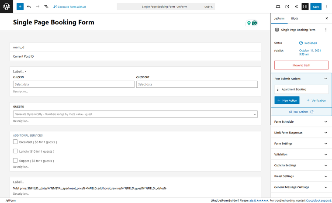Select the GUESTS field label
The height and width of the screenshot is (203, 332).
18,107
